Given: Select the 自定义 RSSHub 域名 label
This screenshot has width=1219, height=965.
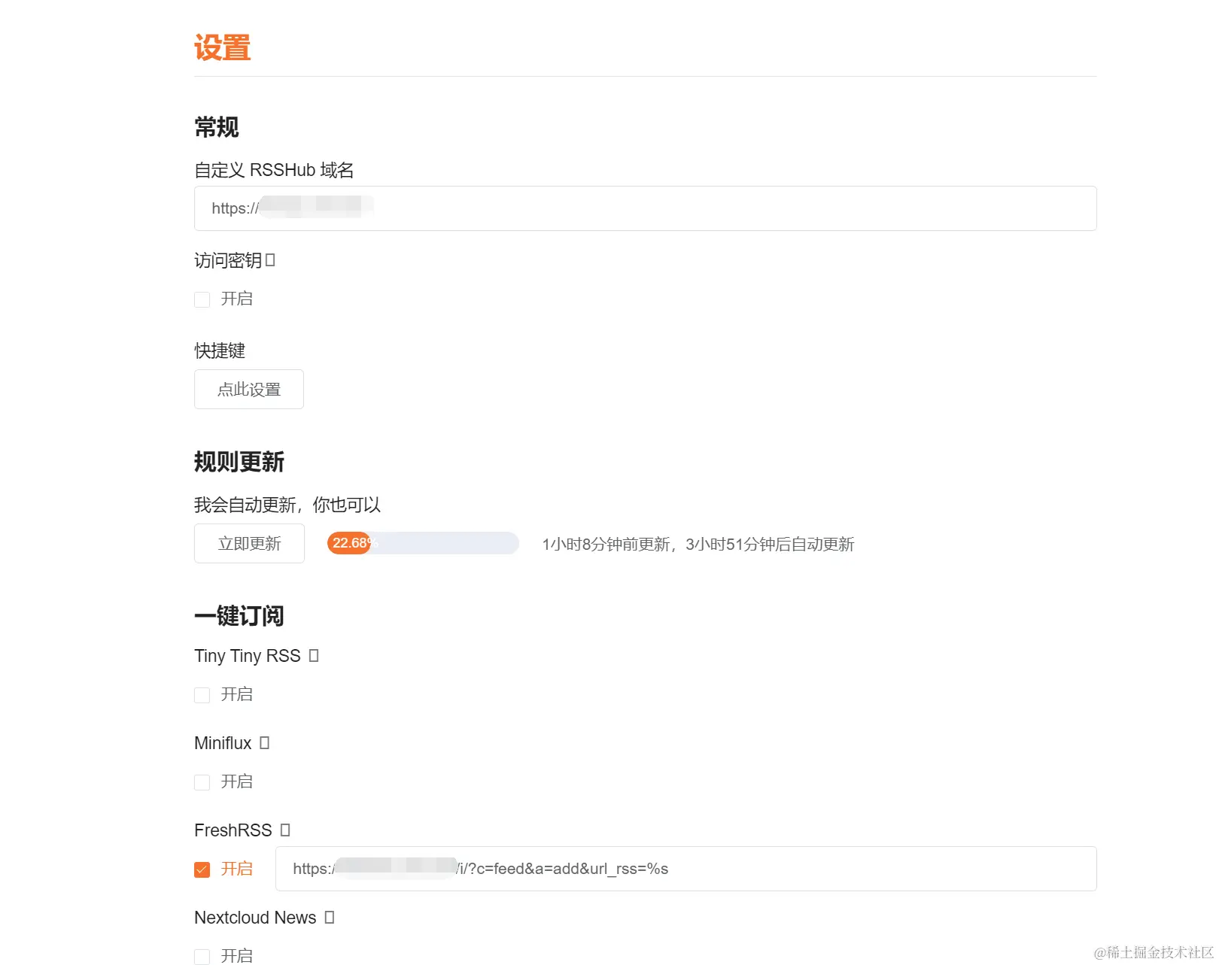Looking at the screenshot, I should 274,170.
